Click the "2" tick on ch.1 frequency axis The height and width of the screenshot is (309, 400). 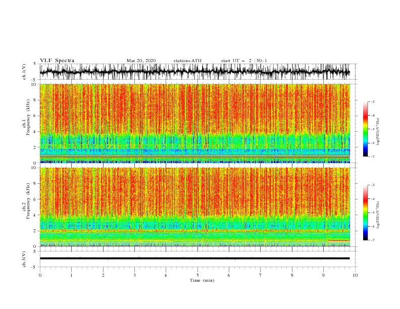point(36,147)
